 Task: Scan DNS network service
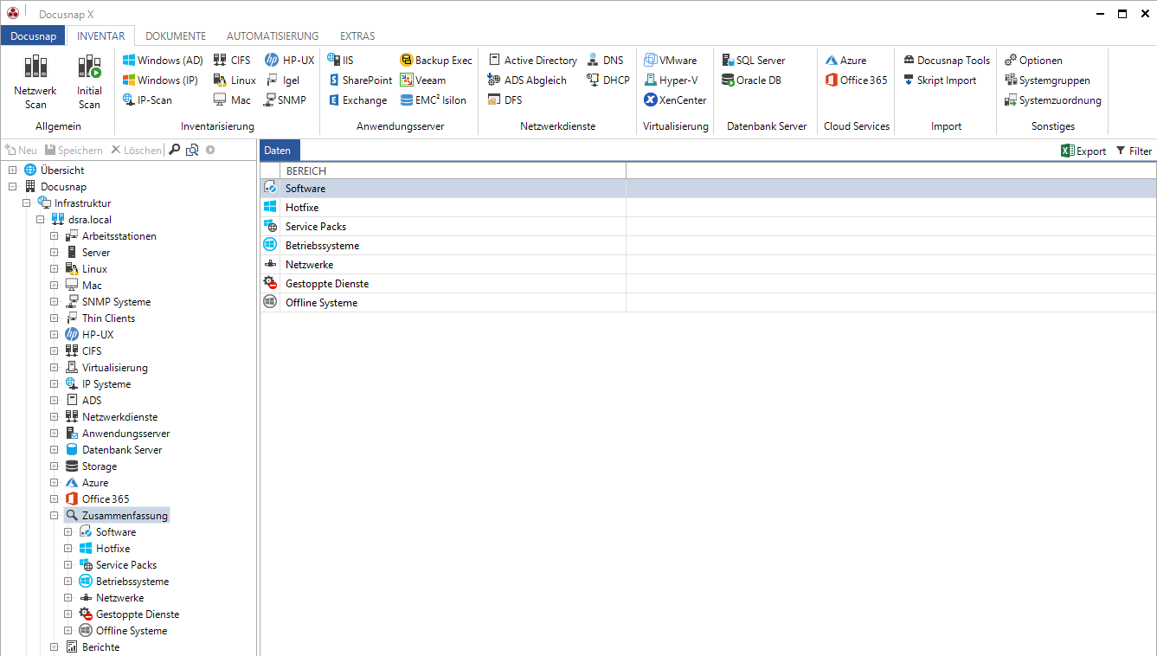pos(605,61)
